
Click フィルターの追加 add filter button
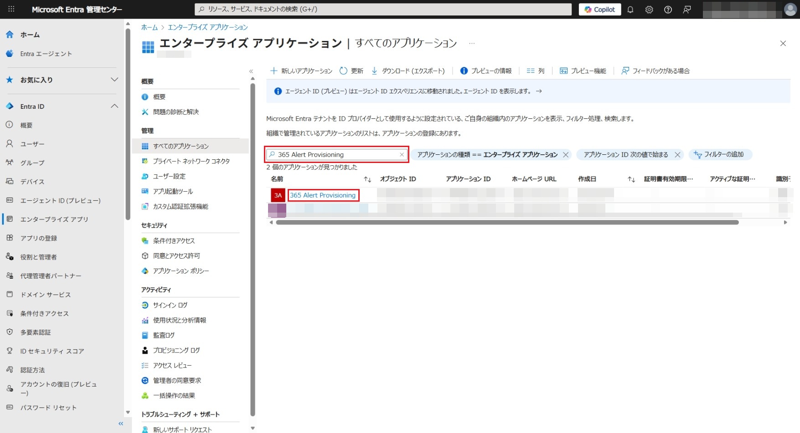(x=720, y=155)
